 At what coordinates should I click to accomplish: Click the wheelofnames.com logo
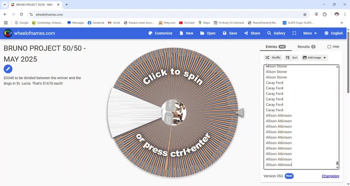[29, 33]
